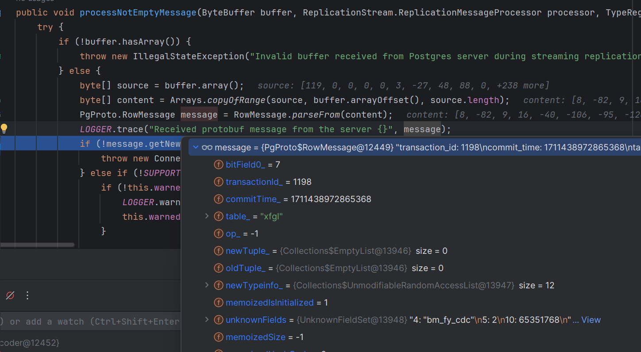This screenshot has width=641, height=352.
Task: Click the processNotEmptyMessage method name
Action: coord(138,12)
